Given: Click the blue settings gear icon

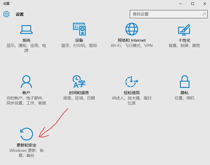Looking at the screenshot, I should pyautogui.click(x=6, y=14).
